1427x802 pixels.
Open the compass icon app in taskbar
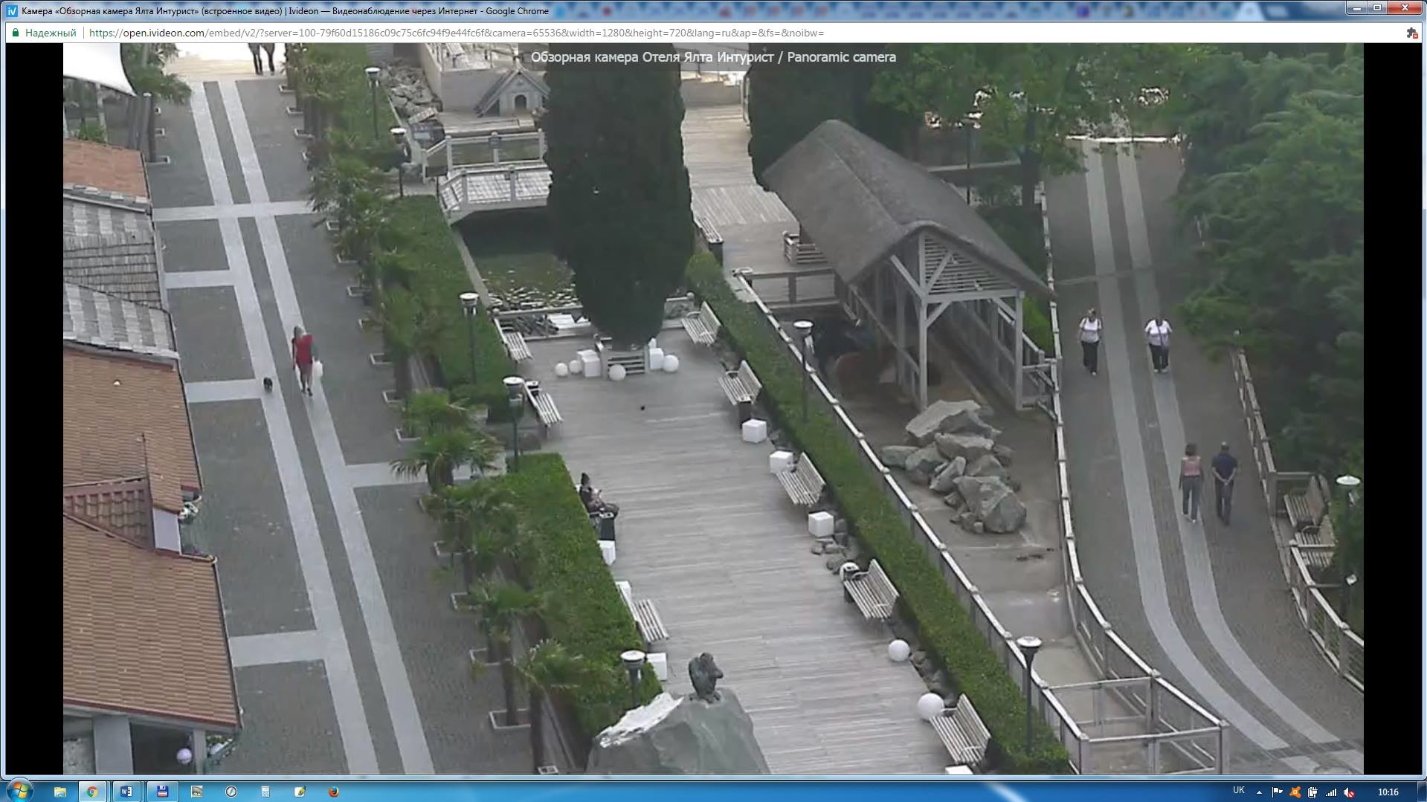click(231, 792)
